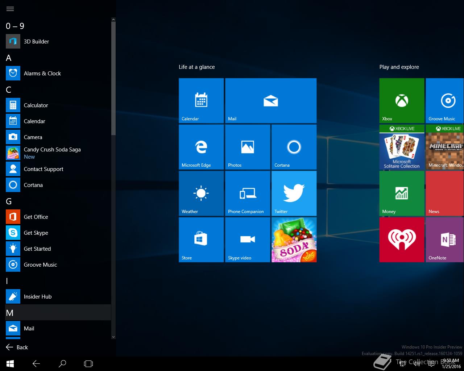Open Alarms & Clock in the app list
The image size is (464, 371).
[58, 73]
